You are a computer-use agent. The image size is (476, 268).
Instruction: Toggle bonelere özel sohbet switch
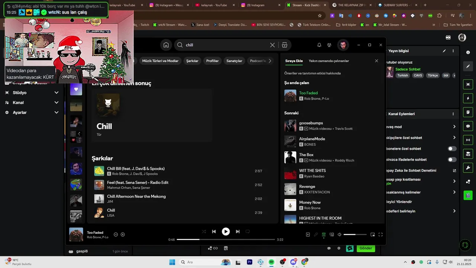point(452,149)
